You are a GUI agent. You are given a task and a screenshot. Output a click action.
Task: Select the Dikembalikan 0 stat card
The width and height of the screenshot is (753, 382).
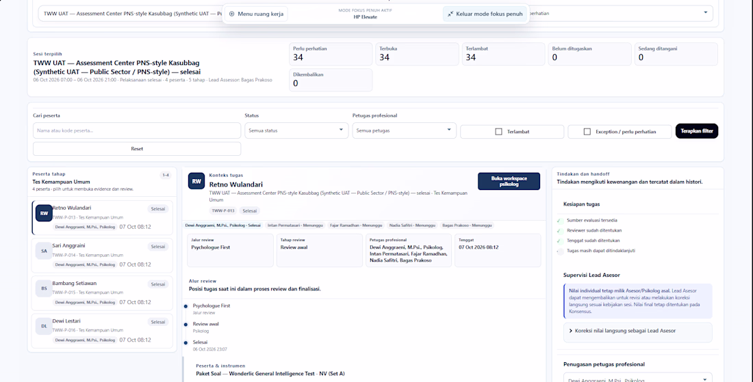pos(331,80)
